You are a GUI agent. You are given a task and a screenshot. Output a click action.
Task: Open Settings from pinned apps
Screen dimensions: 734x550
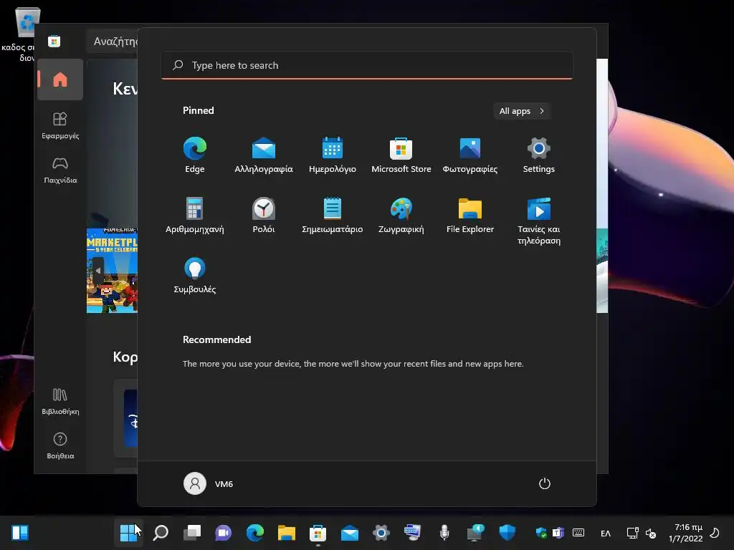(x=539, y=155)
